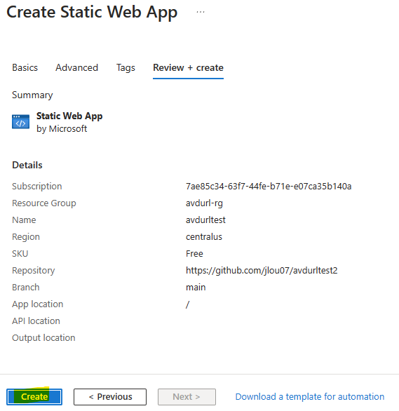Click the Static Web App code icon
Image resolution: width=399 pixels, height=411 pixels.
[21, 121]
